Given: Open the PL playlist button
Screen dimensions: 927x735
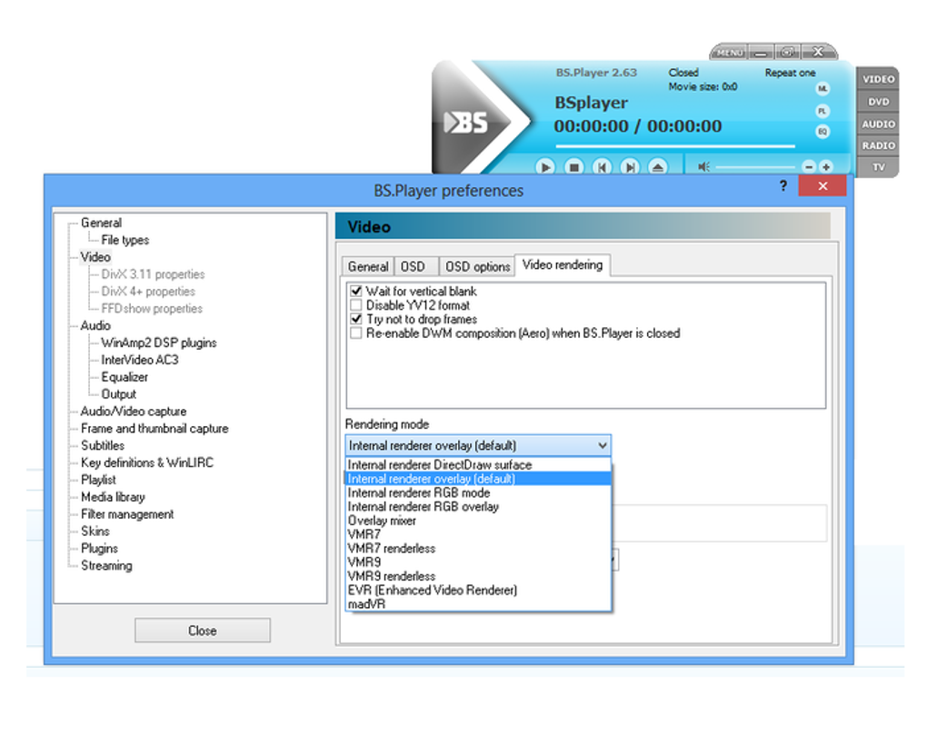Looking at the screenshot, I should click(822, 111).
